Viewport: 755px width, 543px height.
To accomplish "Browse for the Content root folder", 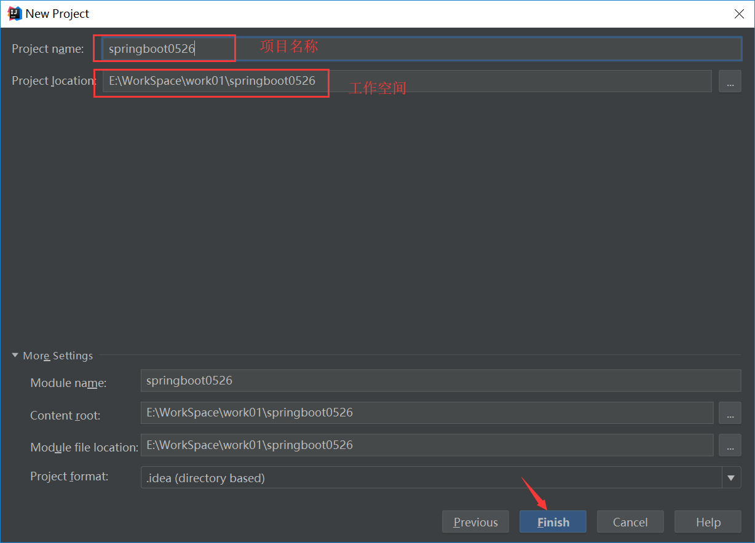I will [730, 413].
